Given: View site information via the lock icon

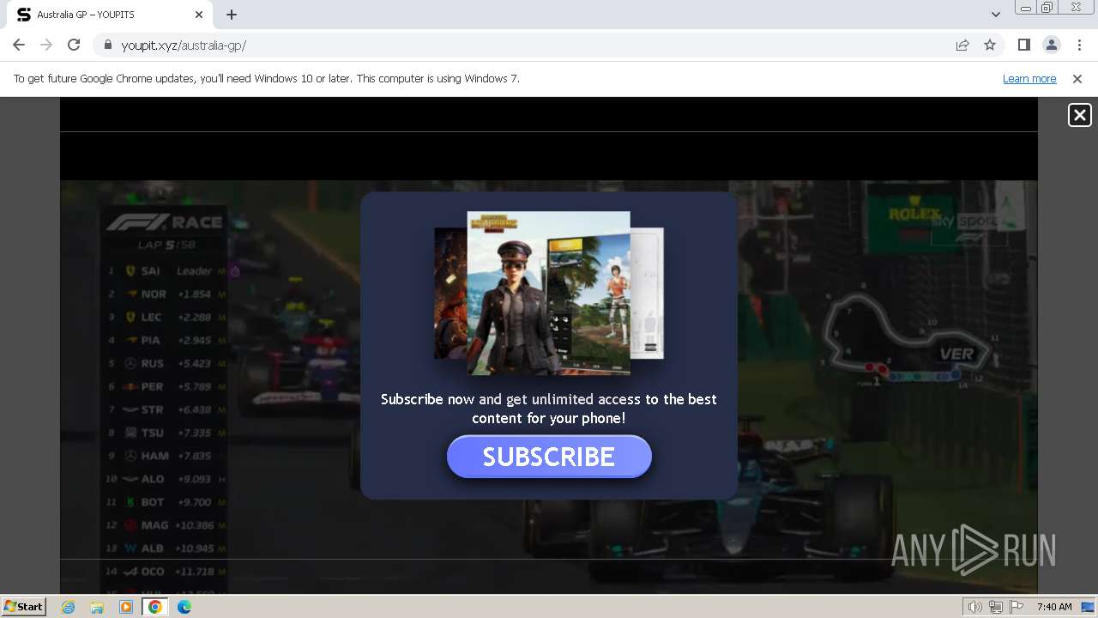Looking at the screenshot, I should (x=108, y=45).
